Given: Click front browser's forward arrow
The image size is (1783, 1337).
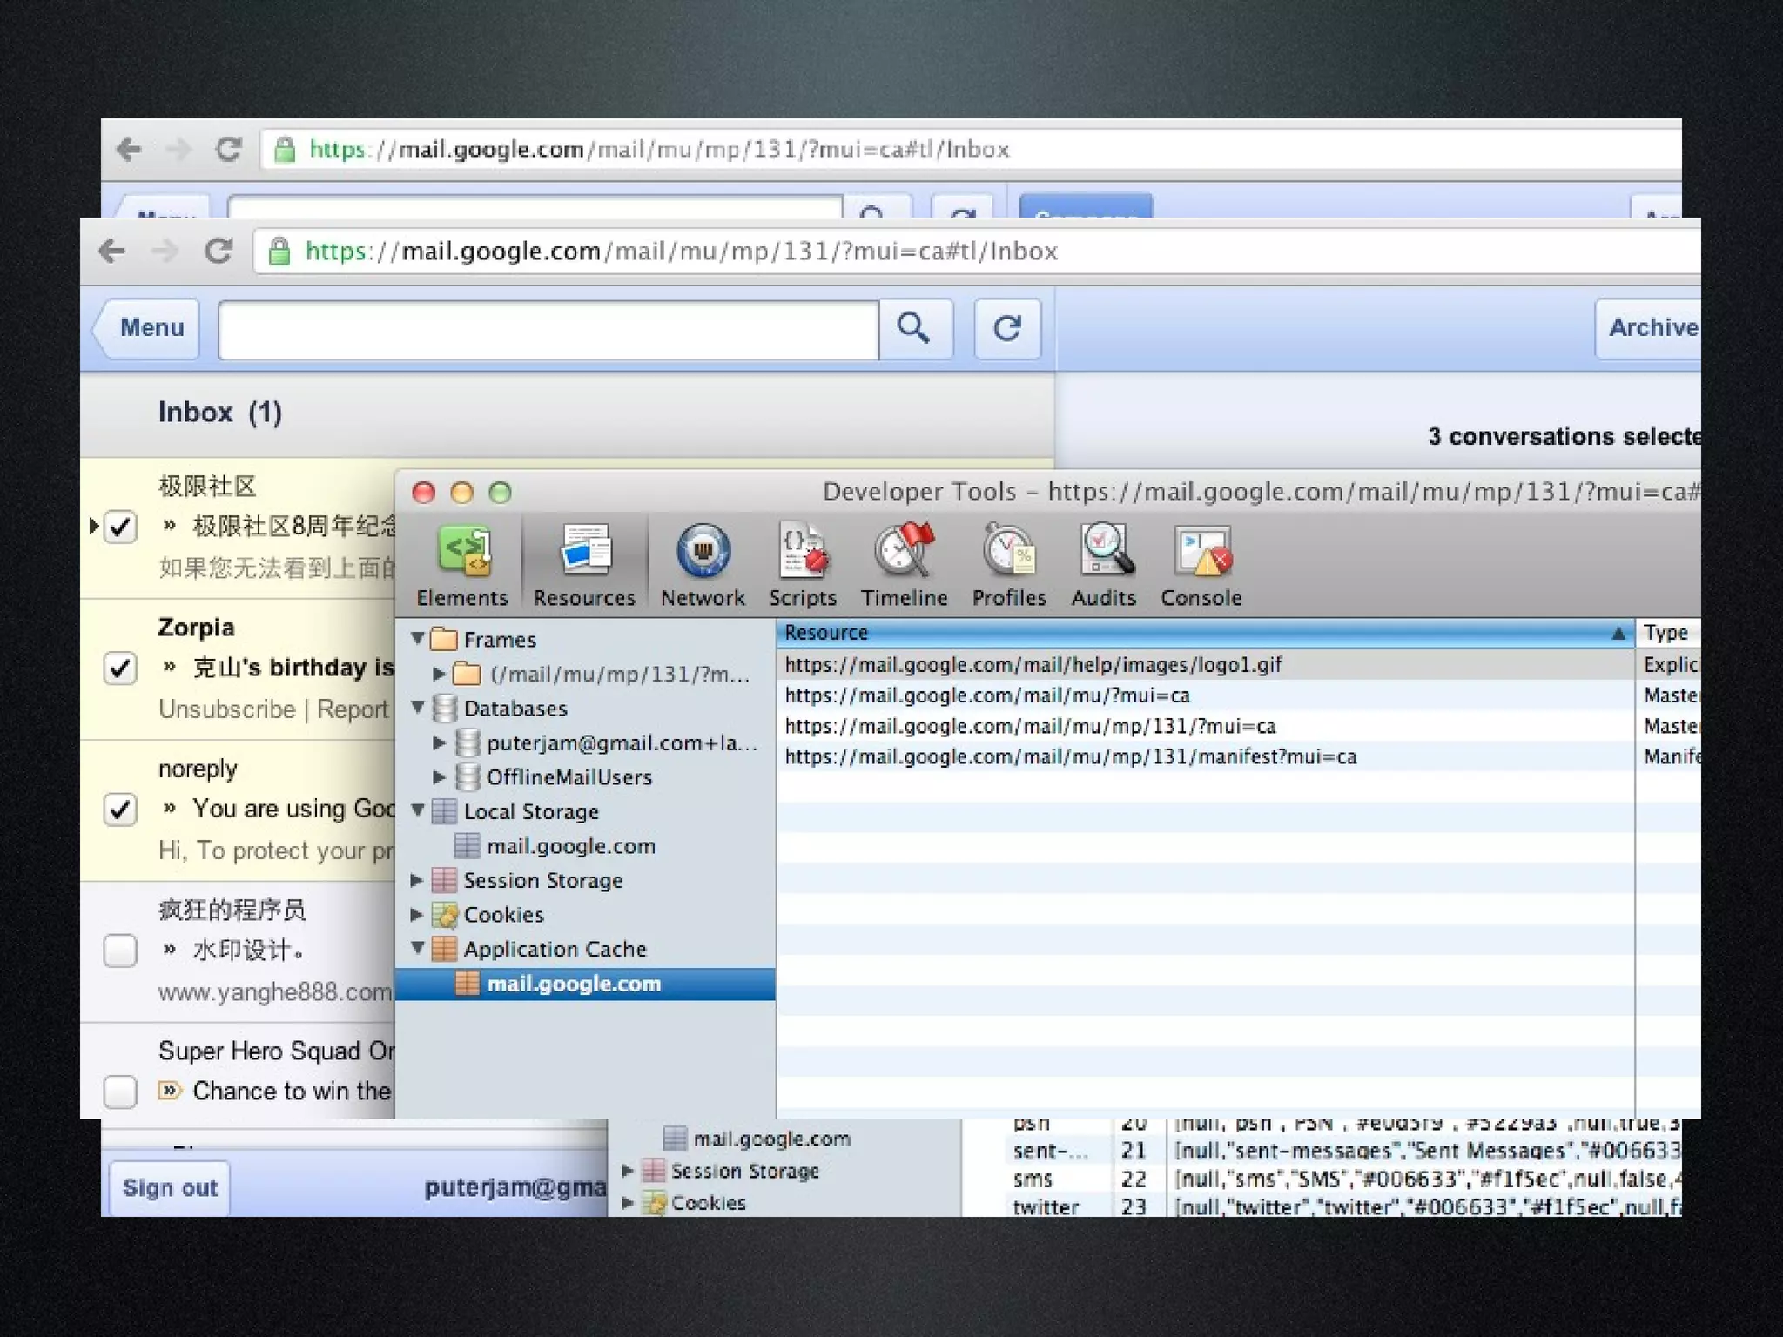Looking at the screenshot, I should [x=165, y=252].
